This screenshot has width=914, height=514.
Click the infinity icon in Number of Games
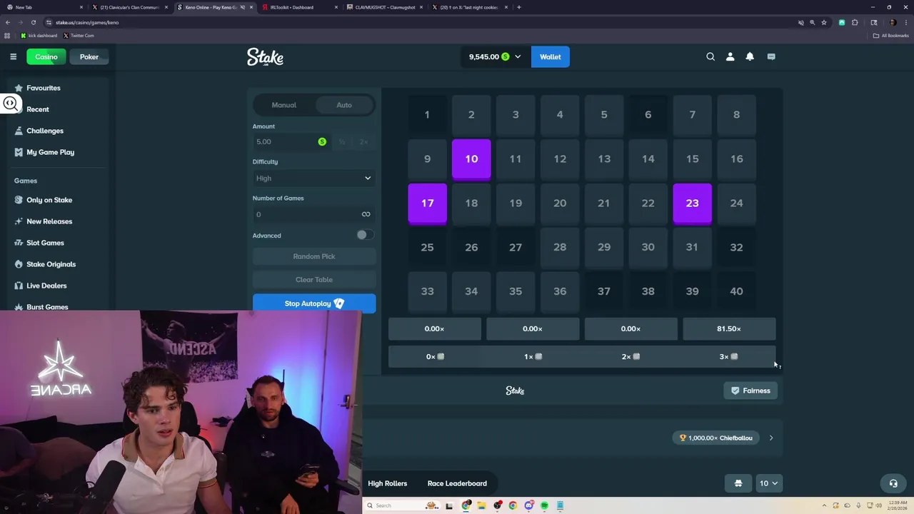coord(366,214)
